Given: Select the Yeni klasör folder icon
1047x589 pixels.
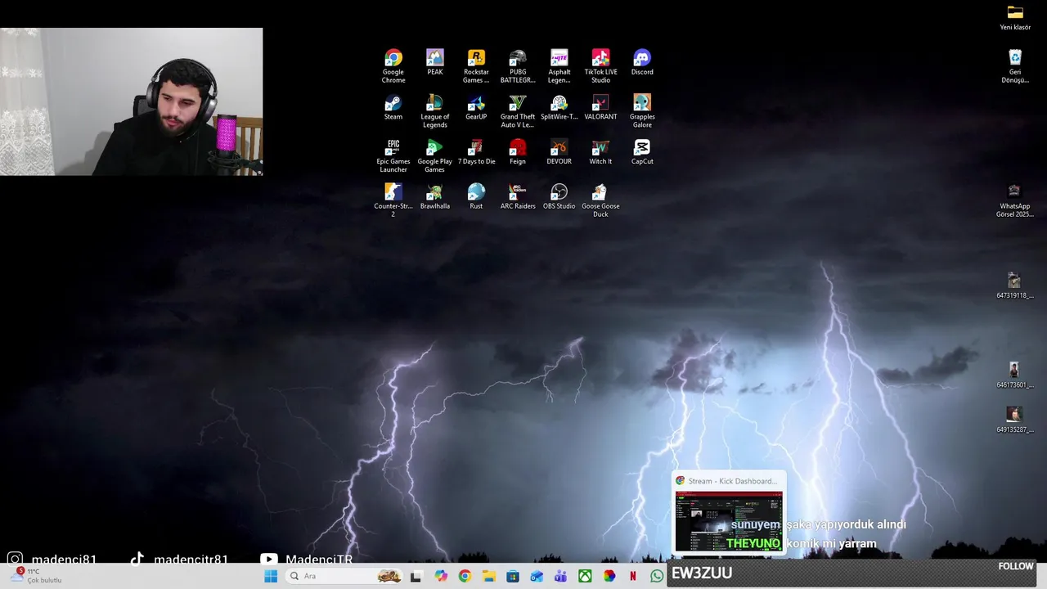Looking at the screenshot, I should (x=1015, y=18).
